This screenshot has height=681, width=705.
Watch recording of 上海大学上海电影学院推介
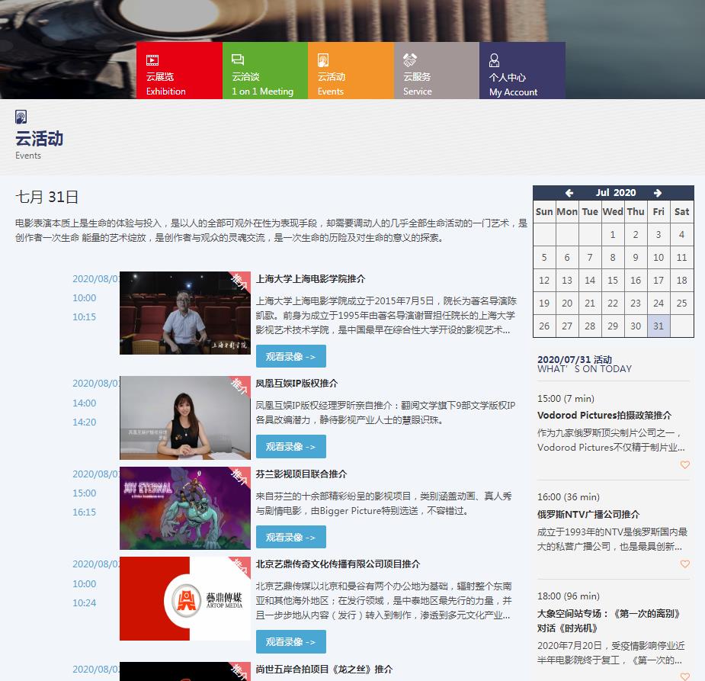click(290, 356)
